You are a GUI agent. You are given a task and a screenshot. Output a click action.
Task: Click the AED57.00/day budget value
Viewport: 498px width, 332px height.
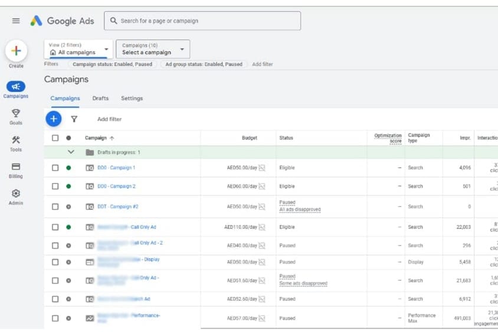(242, 318)
